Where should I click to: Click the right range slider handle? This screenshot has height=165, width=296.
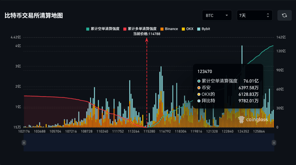point(274,143)
